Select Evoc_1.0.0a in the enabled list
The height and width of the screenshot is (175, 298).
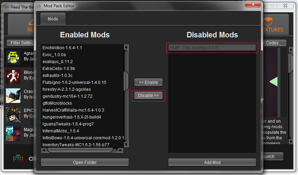[x=82, y=55]
